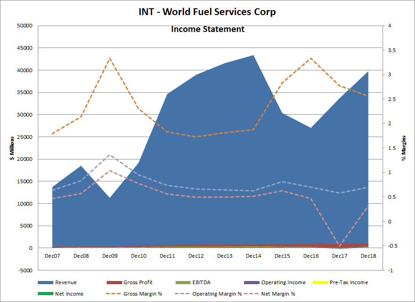Select the yellow Pre-Tax Income legend marker

319,282
